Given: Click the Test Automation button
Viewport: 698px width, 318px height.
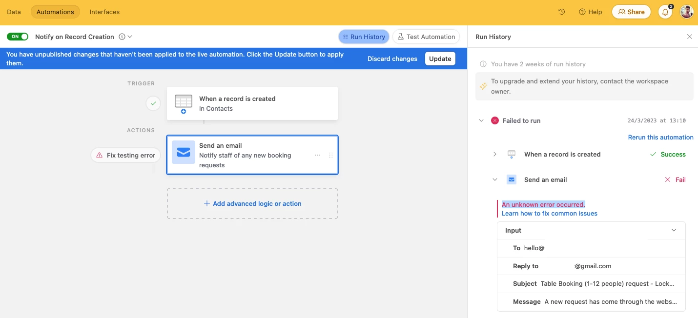Looking at the screenshot, I should [x=426, y=37].
